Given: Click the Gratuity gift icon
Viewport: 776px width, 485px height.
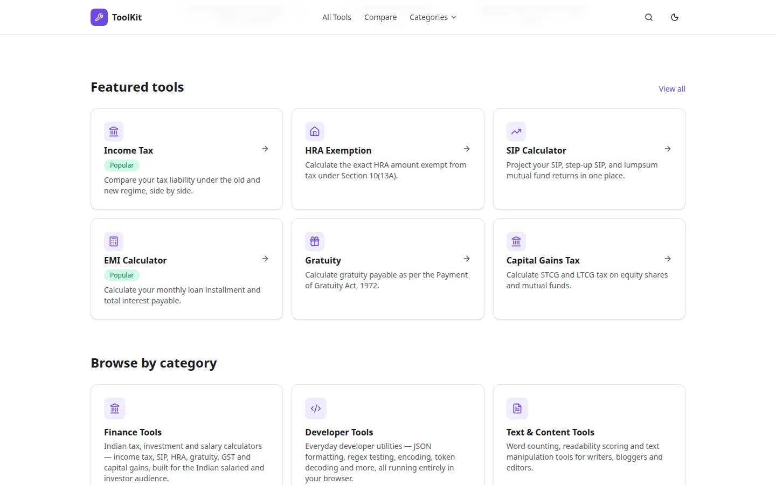Looking at the screenshot, I should pos(315,241).
